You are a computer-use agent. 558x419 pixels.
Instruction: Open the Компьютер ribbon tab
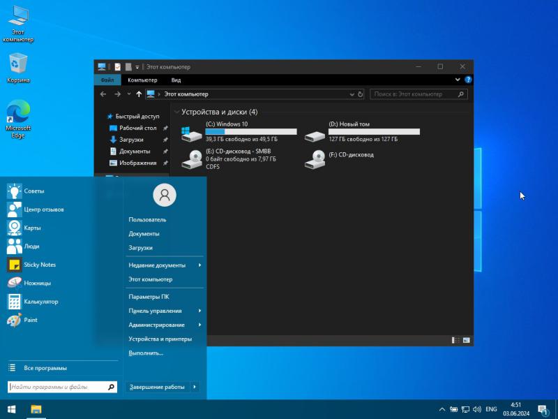pyautogui.click(x=142, y=80)
